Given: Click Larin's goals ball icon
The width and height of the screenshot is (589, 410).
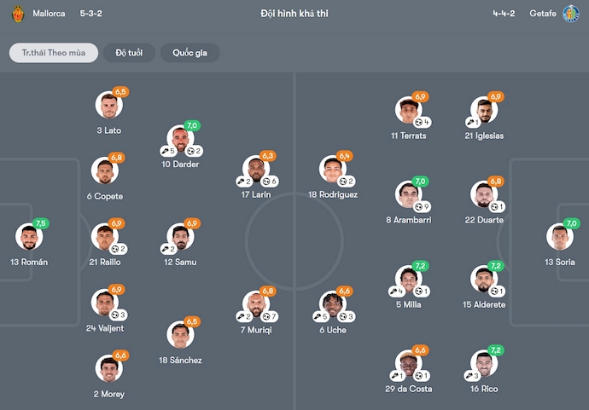Looking at the screenshot, I should pos(266,182).
